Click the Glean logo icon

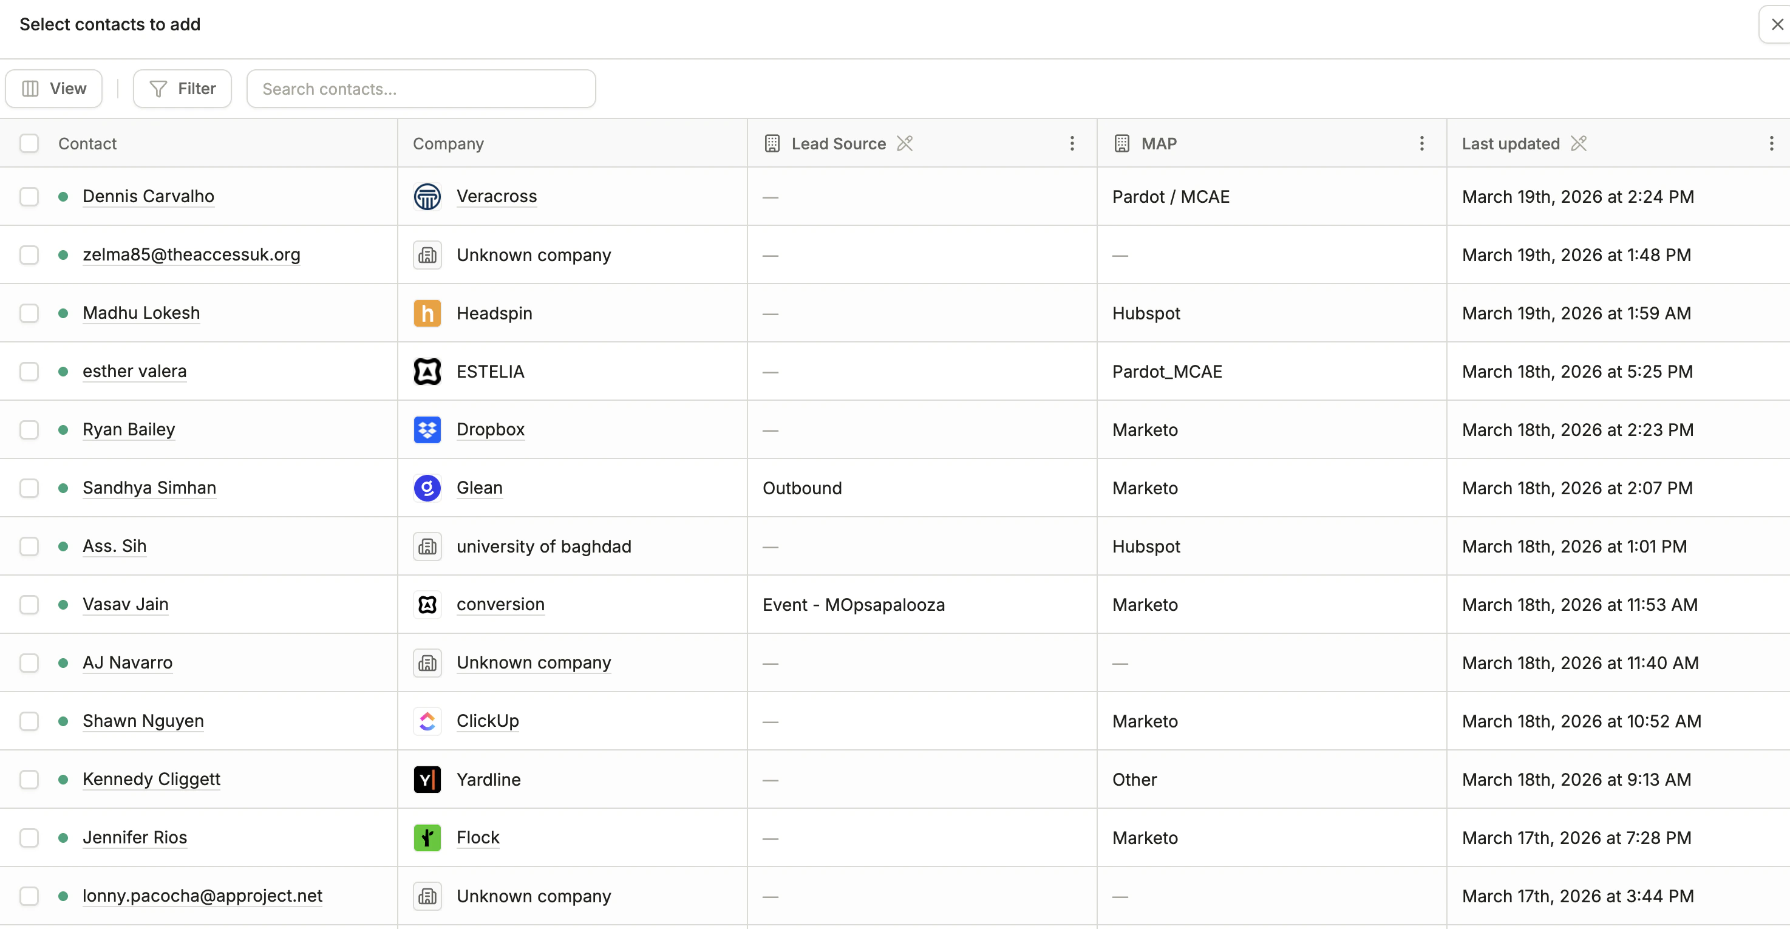point(427,488)
